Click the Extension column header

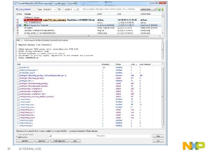pyautogui.click(x=105, y=64)
